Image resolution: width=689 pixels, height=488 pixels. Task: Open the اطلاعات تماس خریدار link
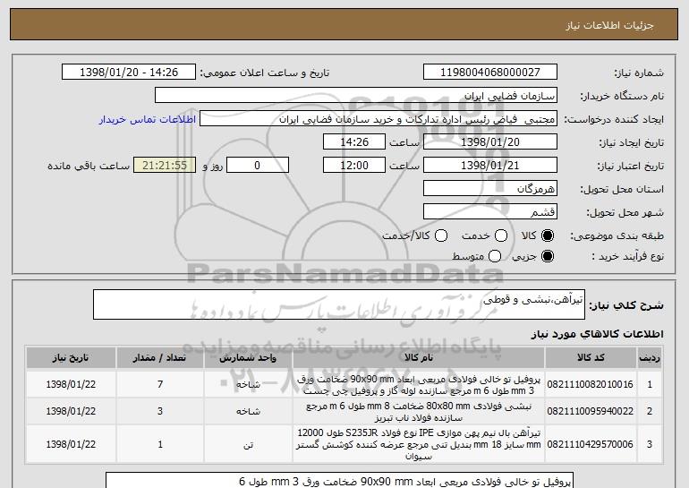(x=148, y=119)
